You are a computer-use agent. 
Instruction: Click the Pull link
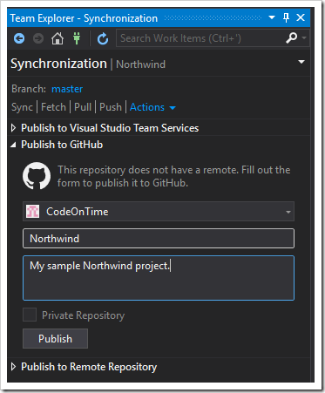tap(83, 107)
